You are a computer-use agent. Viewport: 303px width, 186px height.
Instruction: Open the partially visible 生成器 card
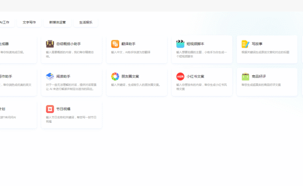click(x=18, y=49)
